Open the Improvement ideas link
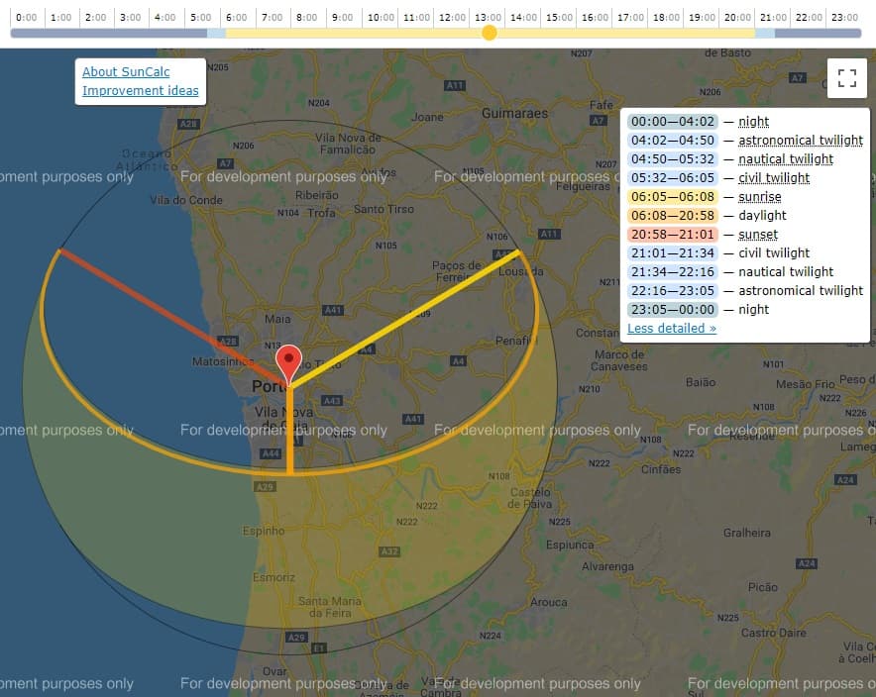The image size is (876, 697). coord(140,90)
